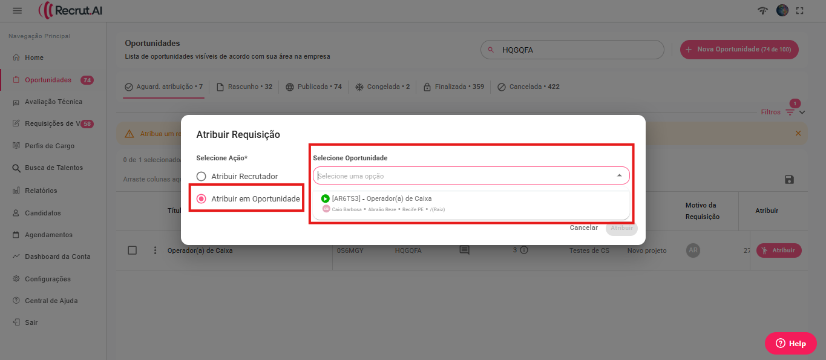Click the Cancelar button in dialog

pyautogui.click(x=583, y=228)
